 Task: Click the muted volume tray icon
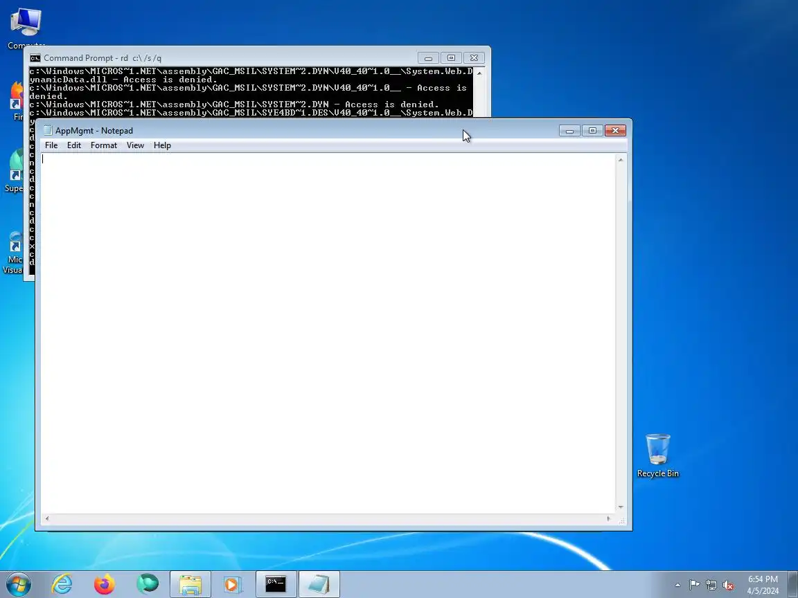[x=728, y=585]
